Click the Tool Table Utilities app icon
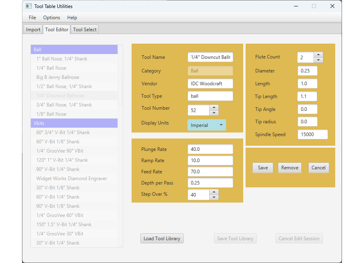The height and width of the screenshot is (263, 364). tap(28, 6)
